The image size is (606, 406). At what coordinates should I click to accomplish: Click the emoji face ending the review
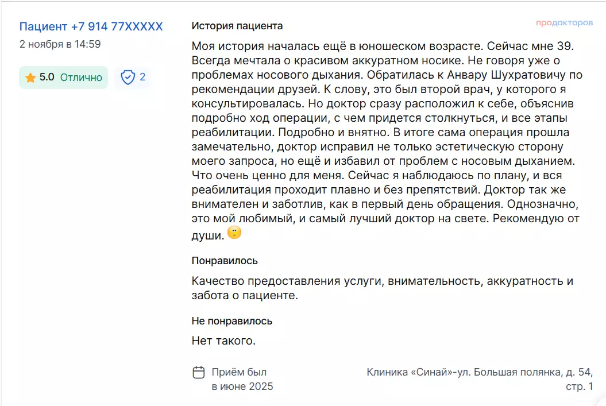pyautogui.click(x=234, y=233)
